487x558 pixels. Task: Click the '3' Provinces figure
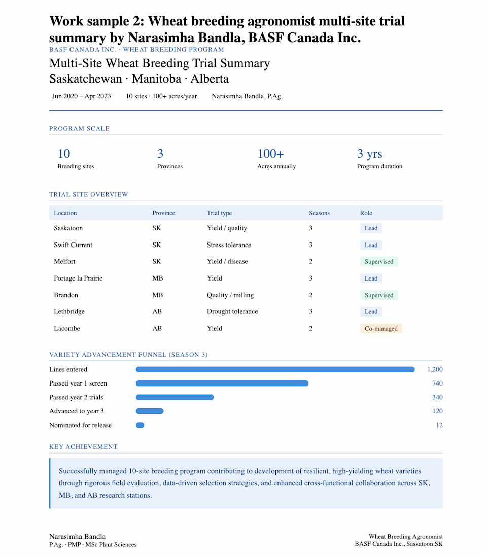coord(160,154)
